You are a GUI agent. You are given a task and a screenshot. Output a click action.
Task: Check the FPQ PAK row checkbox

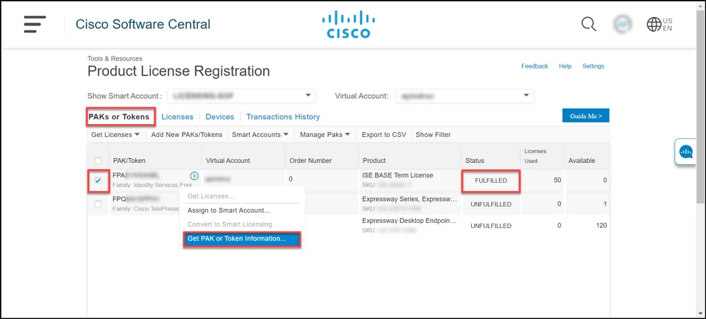click(x=98, y=204)
